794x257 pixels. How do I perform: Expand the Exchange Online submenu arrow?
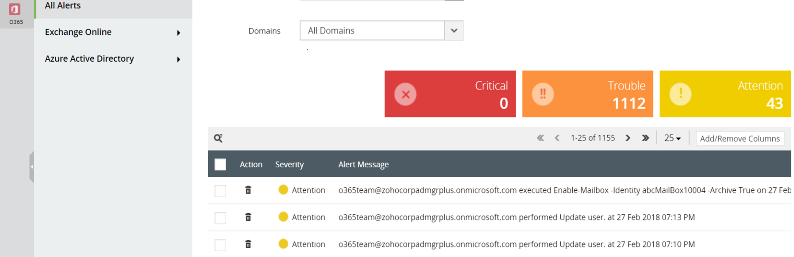(x=178, y=33)
